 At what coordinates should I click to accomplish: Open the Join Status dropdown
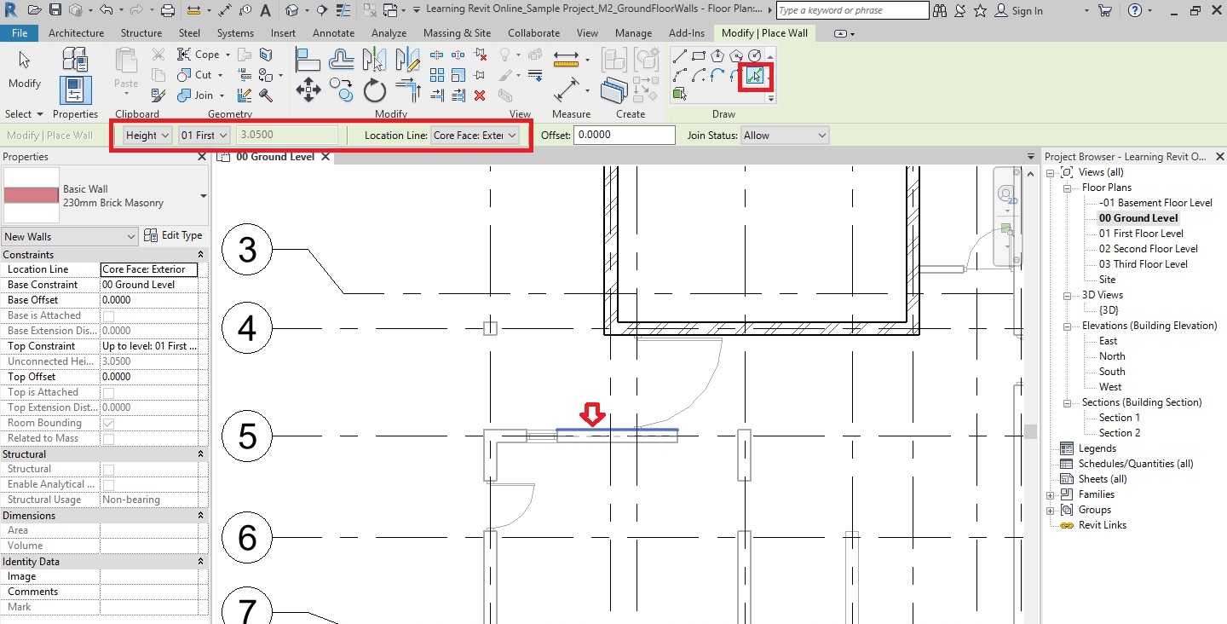(x=784, y=136)
